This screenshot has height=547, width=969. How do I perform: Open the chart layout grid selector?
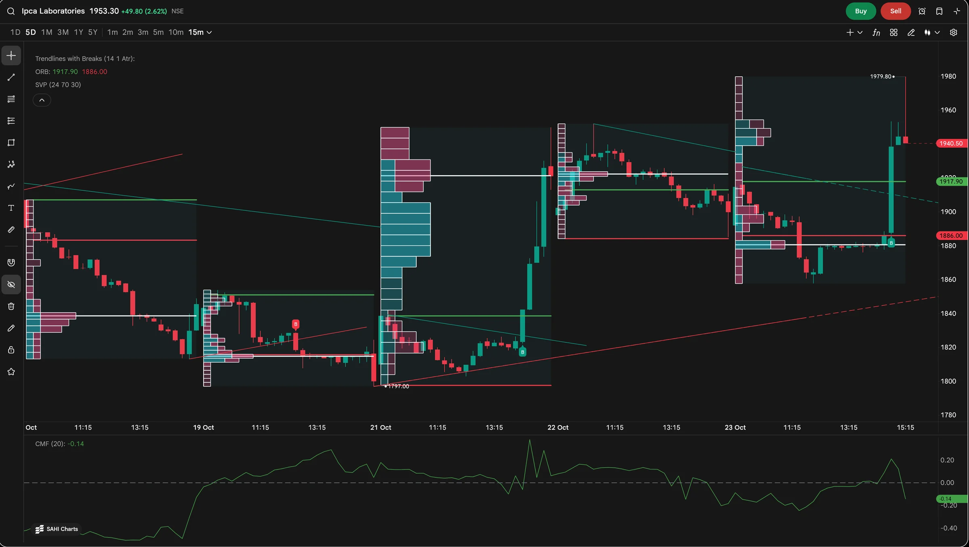click(x=893, y=33)
